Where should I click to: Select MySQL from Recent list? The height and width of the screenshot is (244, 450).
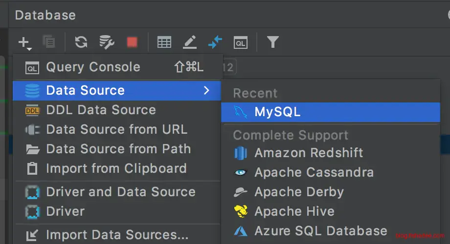pos(277,112)
